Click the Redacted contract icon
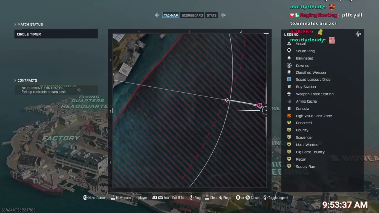Image resolution: width=379 pixels, height=213 pixels. pos(289,123)
